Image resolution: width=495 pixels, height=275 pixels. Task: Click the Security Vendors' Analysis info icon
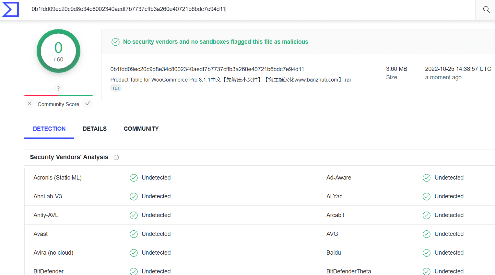tap(116, 158)
